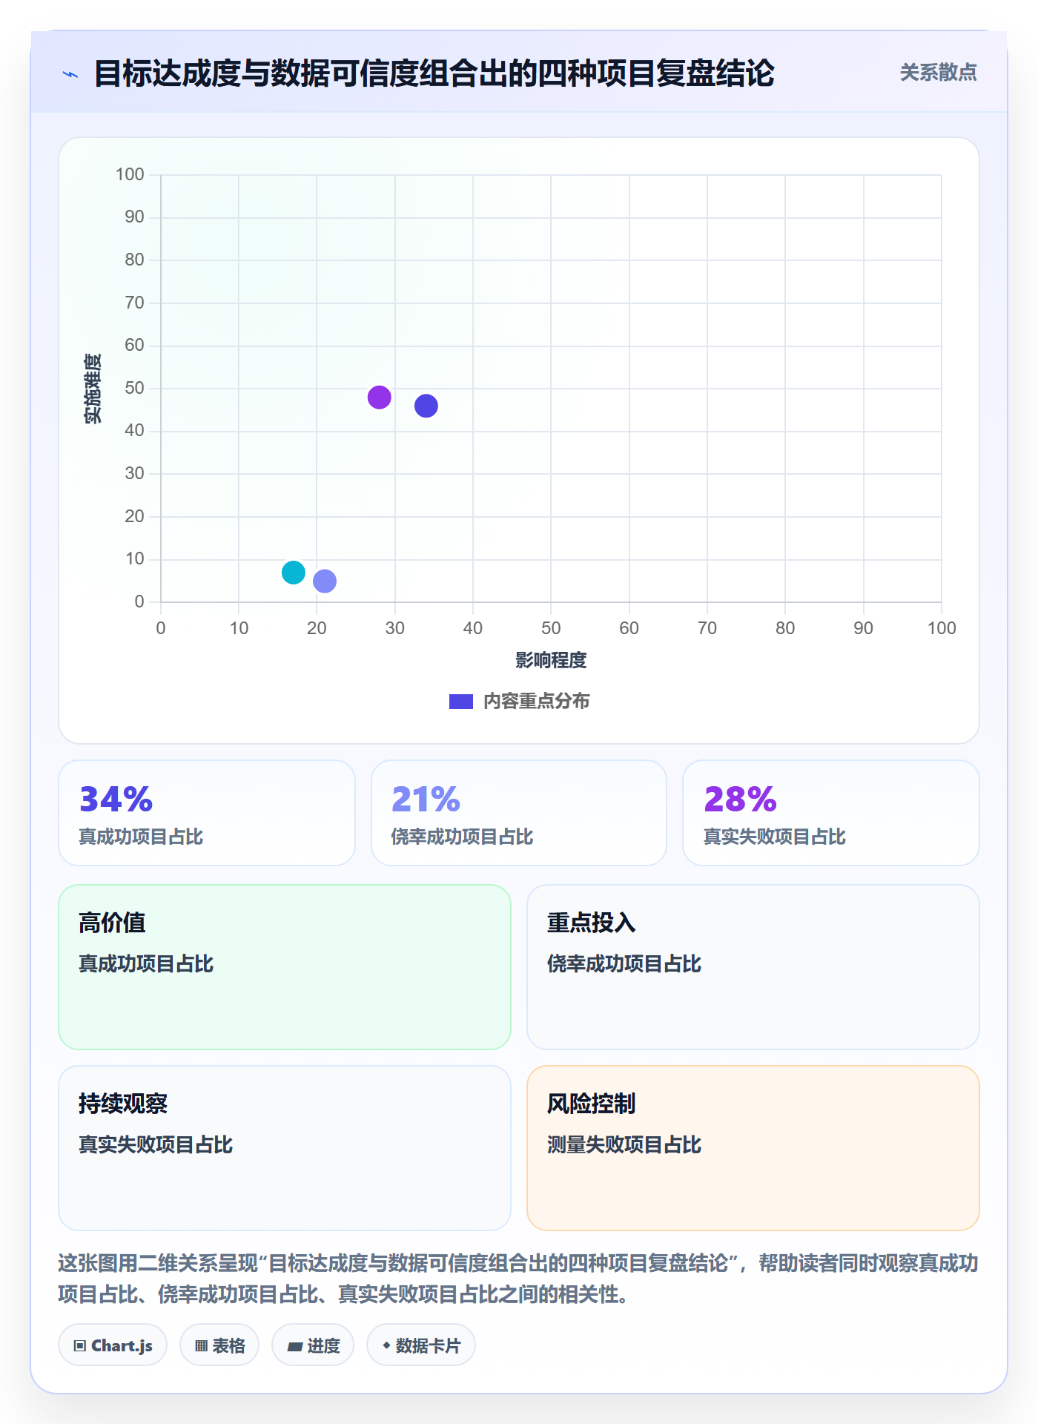
Task: Click the 测量失败项目占比 text in 风险控制 card
Action: tap(624, 1144)
